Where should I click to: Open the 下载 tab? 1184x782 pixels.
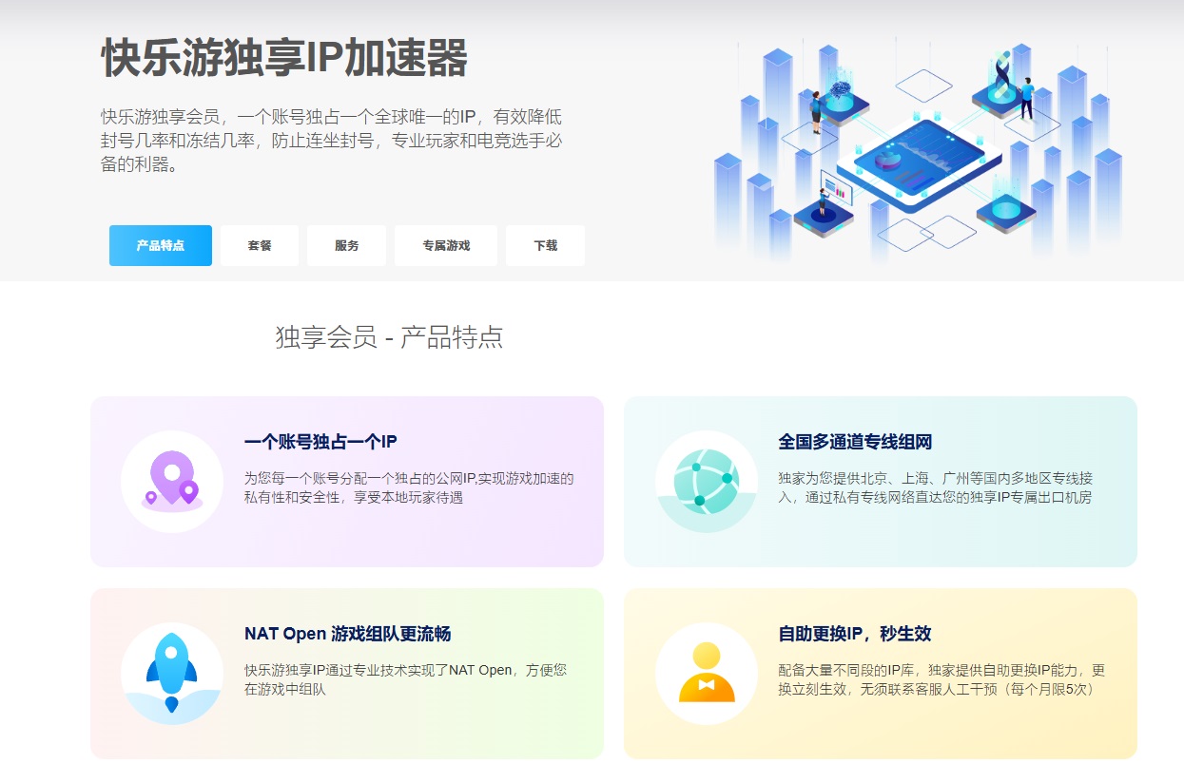tap(546, 245)
